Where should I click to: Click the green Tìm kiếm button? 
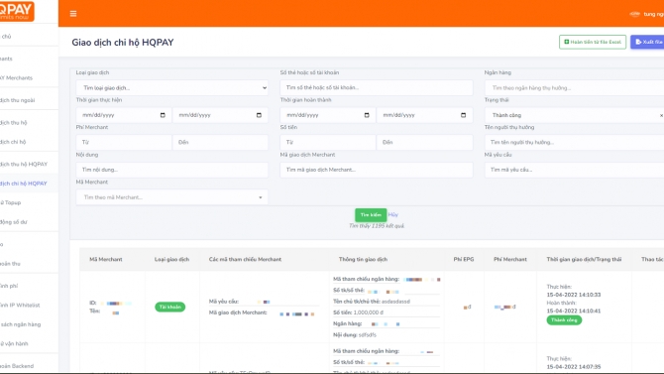[371, 215]
